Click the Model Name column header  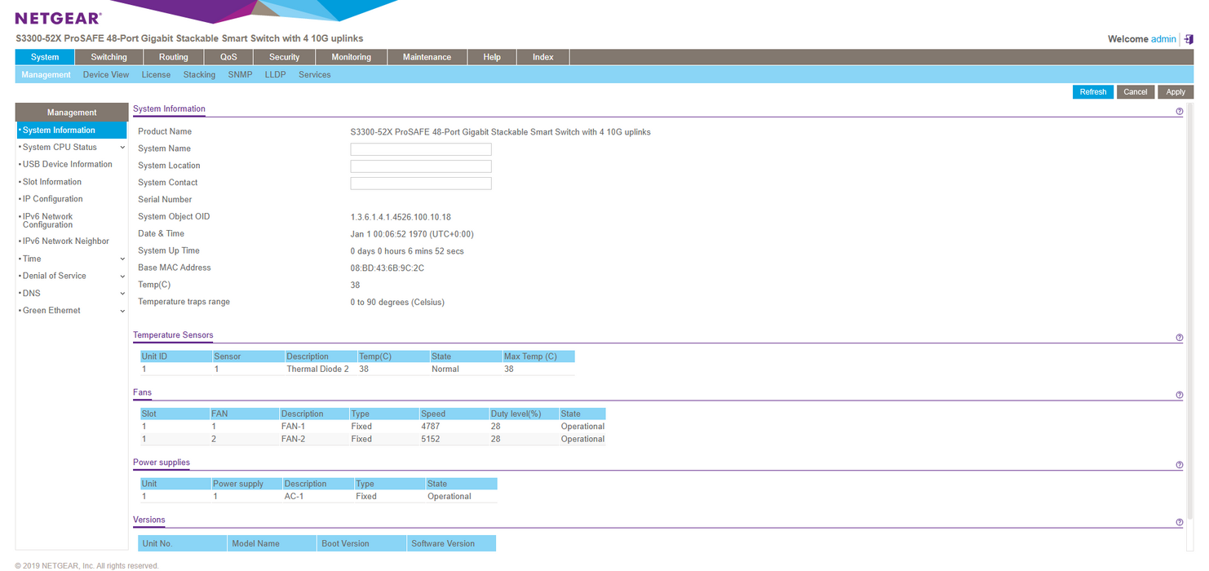click(272, 543)
